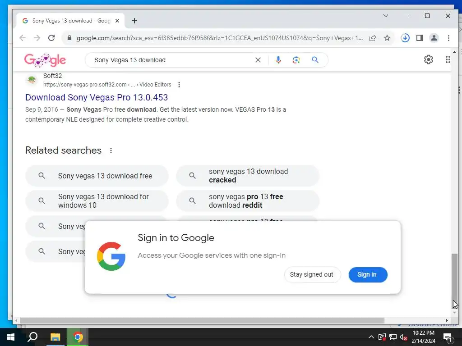Viewport: 462px width, 346px height.
Task: Open the Chrome profile avatar
Action: (434, 38)
